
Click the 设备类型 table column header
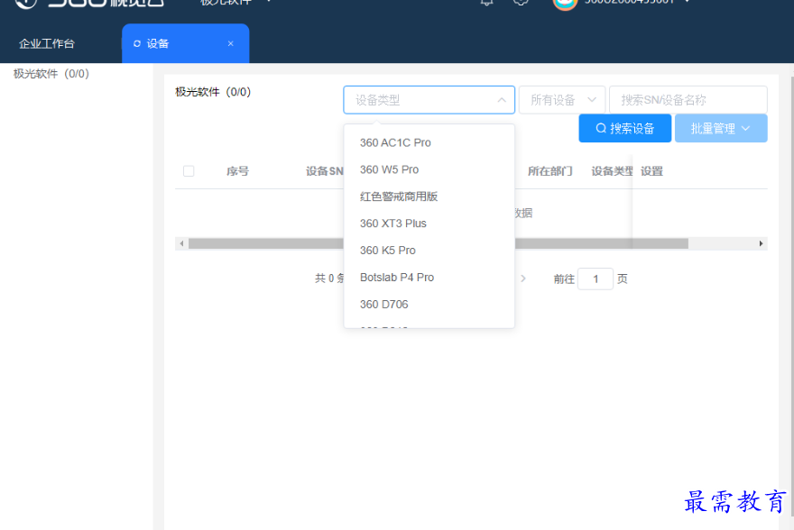612,171
